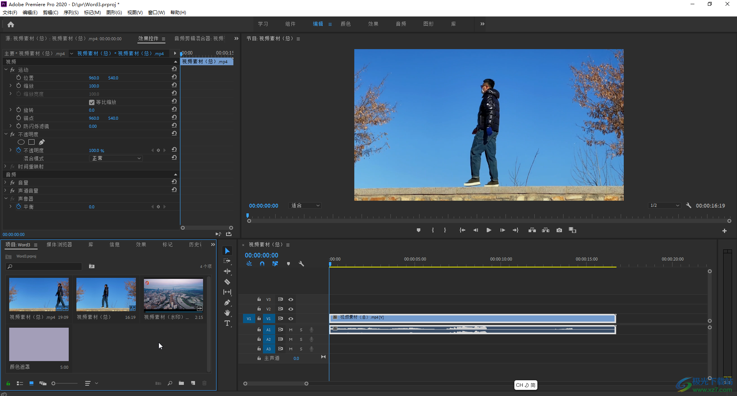Click Export Frame camera icon

click(x=559, y=230)
